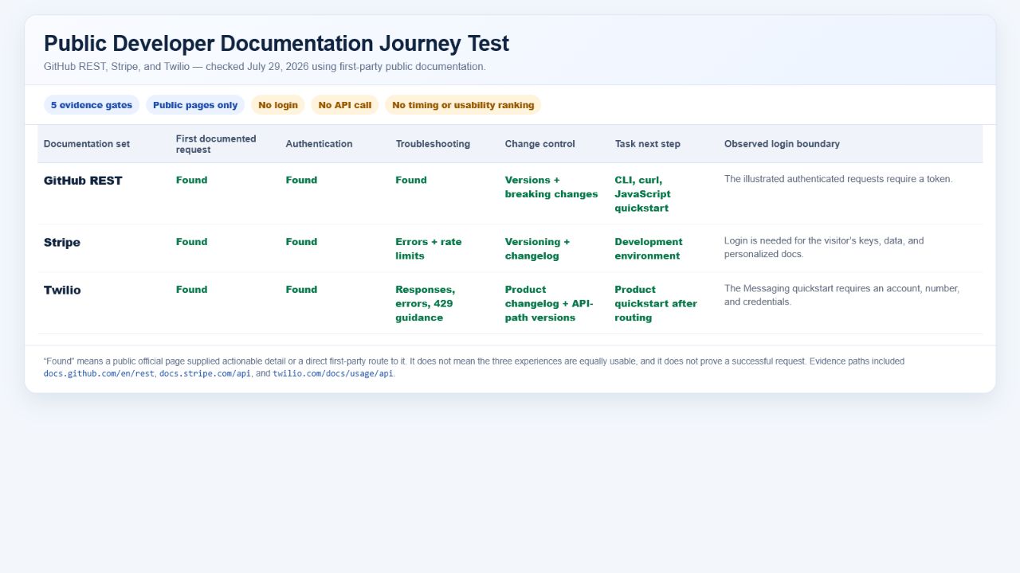The image size is (1020, 573).
Task: Click the Stripe login boundary note
Action: [x=824, y=248]
